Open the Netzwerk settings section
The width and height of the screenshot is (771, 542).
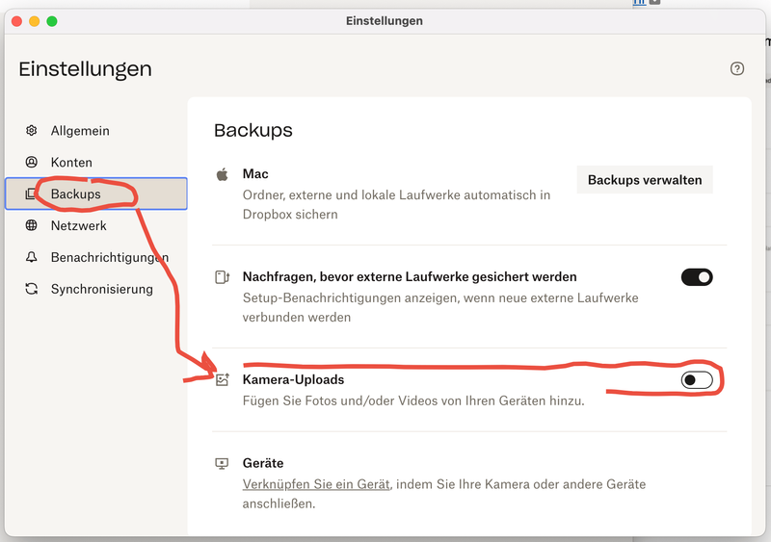click(x=79, y=226)
